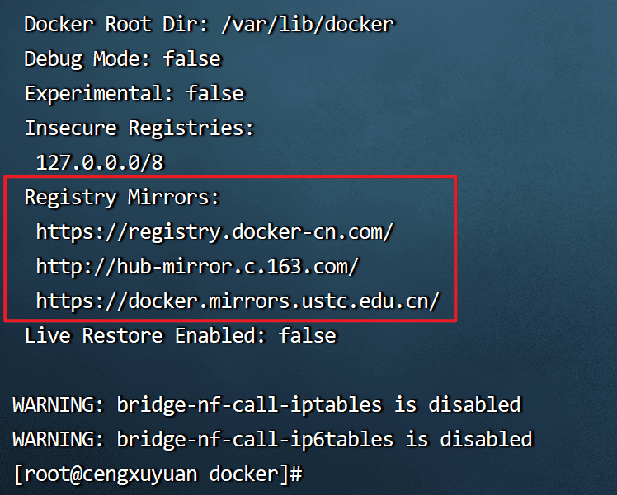617x495 pixels.
Task: Click the Insecure Registries heading
Action: pyautogui.click(x=139, y=128)
